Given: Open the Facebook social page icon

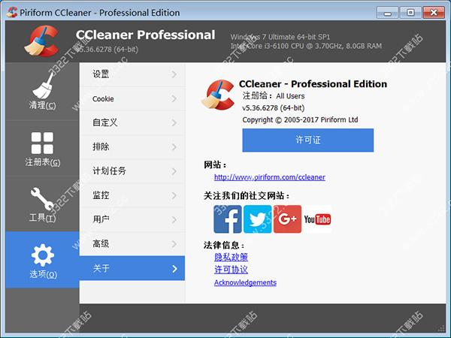Looking at the screenshot, I should 228,219.
